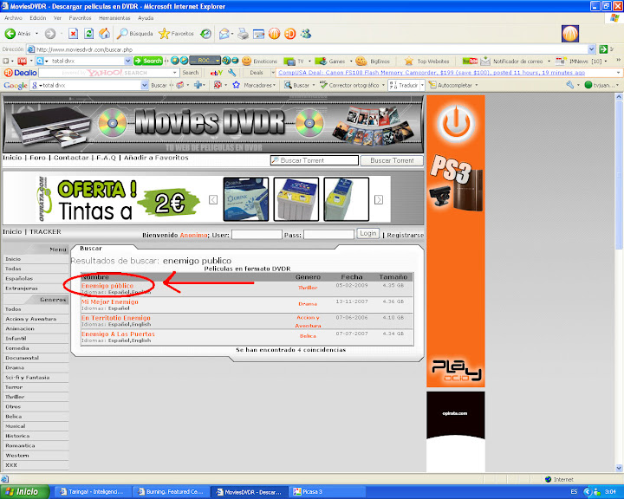Expand the Google toolbar search dropdown
The height and width of the screenshot is (499, 624).
pyautogui.click(x=145, y=85)
